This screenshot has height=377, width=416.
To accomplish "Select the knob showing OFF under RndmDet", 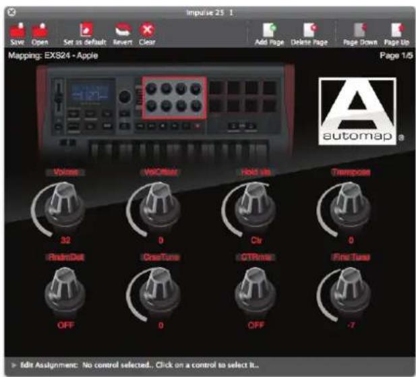I will (65, 291).
